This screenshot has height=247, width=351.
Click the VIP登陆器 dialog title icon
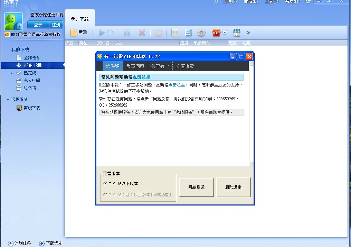tap(100, 56)
